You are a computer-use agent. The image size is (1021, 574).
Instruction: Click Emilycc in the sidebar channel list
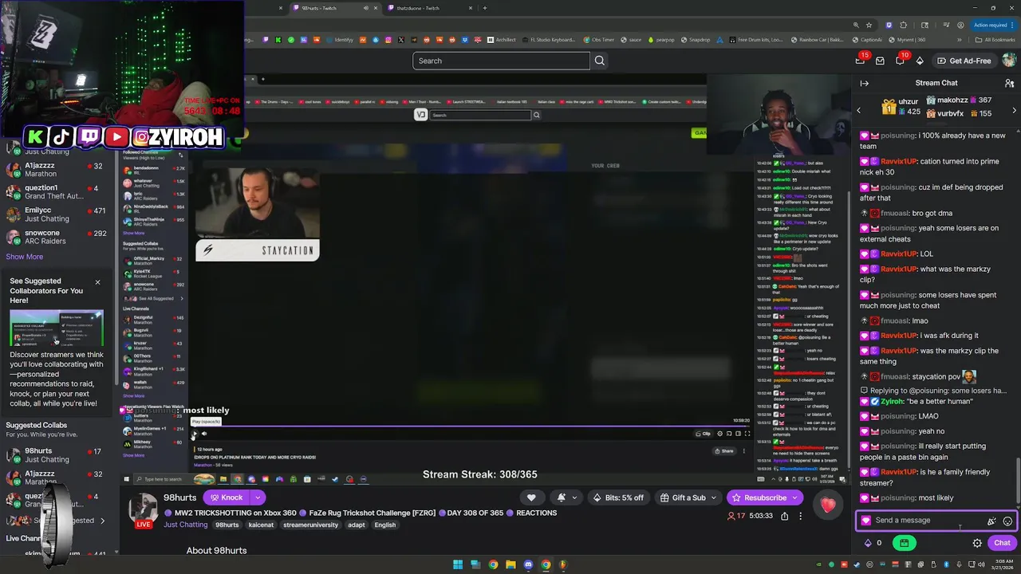57,214
